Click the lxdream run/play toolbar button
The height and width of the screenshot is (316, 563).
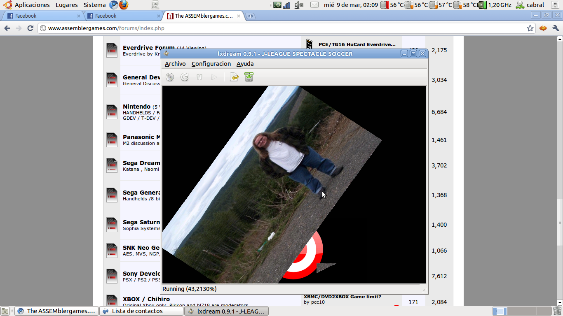pyautogui.click(x=214, y=77)
